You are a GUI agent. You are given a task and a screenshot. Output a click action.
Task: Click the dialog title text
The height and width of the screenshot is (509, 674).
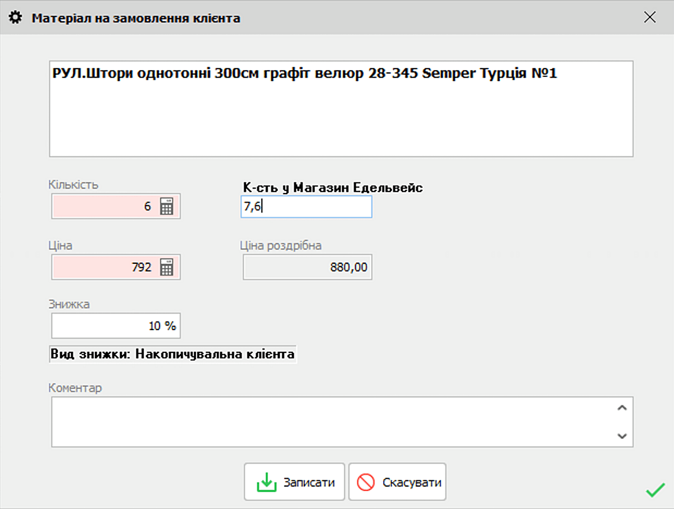click(136, 18)
